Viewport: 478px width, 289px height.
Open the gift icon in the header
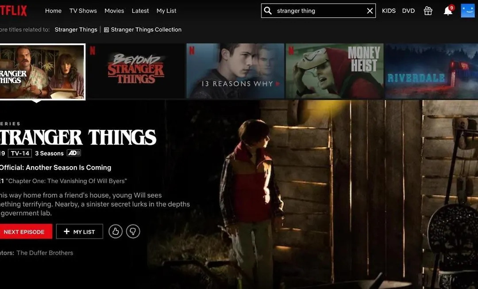(428, 11)
